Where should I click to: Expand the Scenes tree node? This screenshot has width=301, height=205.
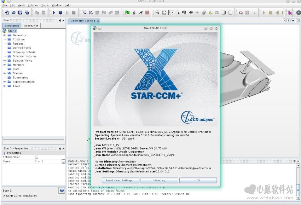5,73
